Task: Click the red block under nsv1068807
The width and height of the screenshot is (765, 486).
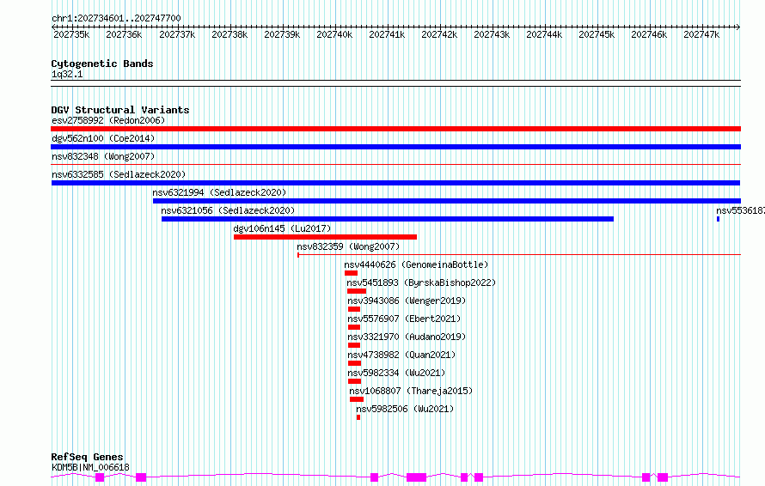Action: tap(357, 399)
